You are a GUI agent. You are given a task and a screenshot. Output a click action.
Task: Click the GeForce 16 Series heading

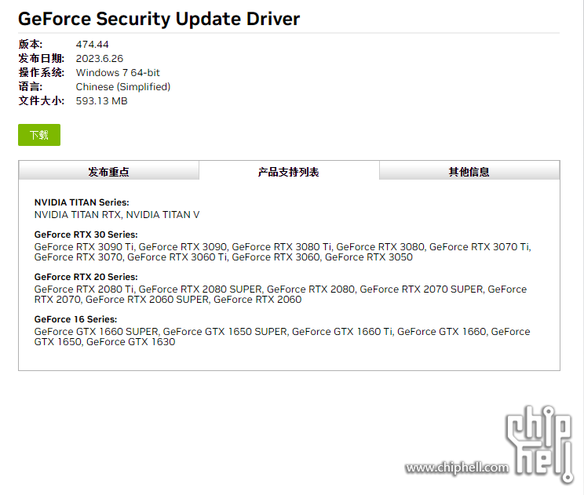(x=76, y=319)
